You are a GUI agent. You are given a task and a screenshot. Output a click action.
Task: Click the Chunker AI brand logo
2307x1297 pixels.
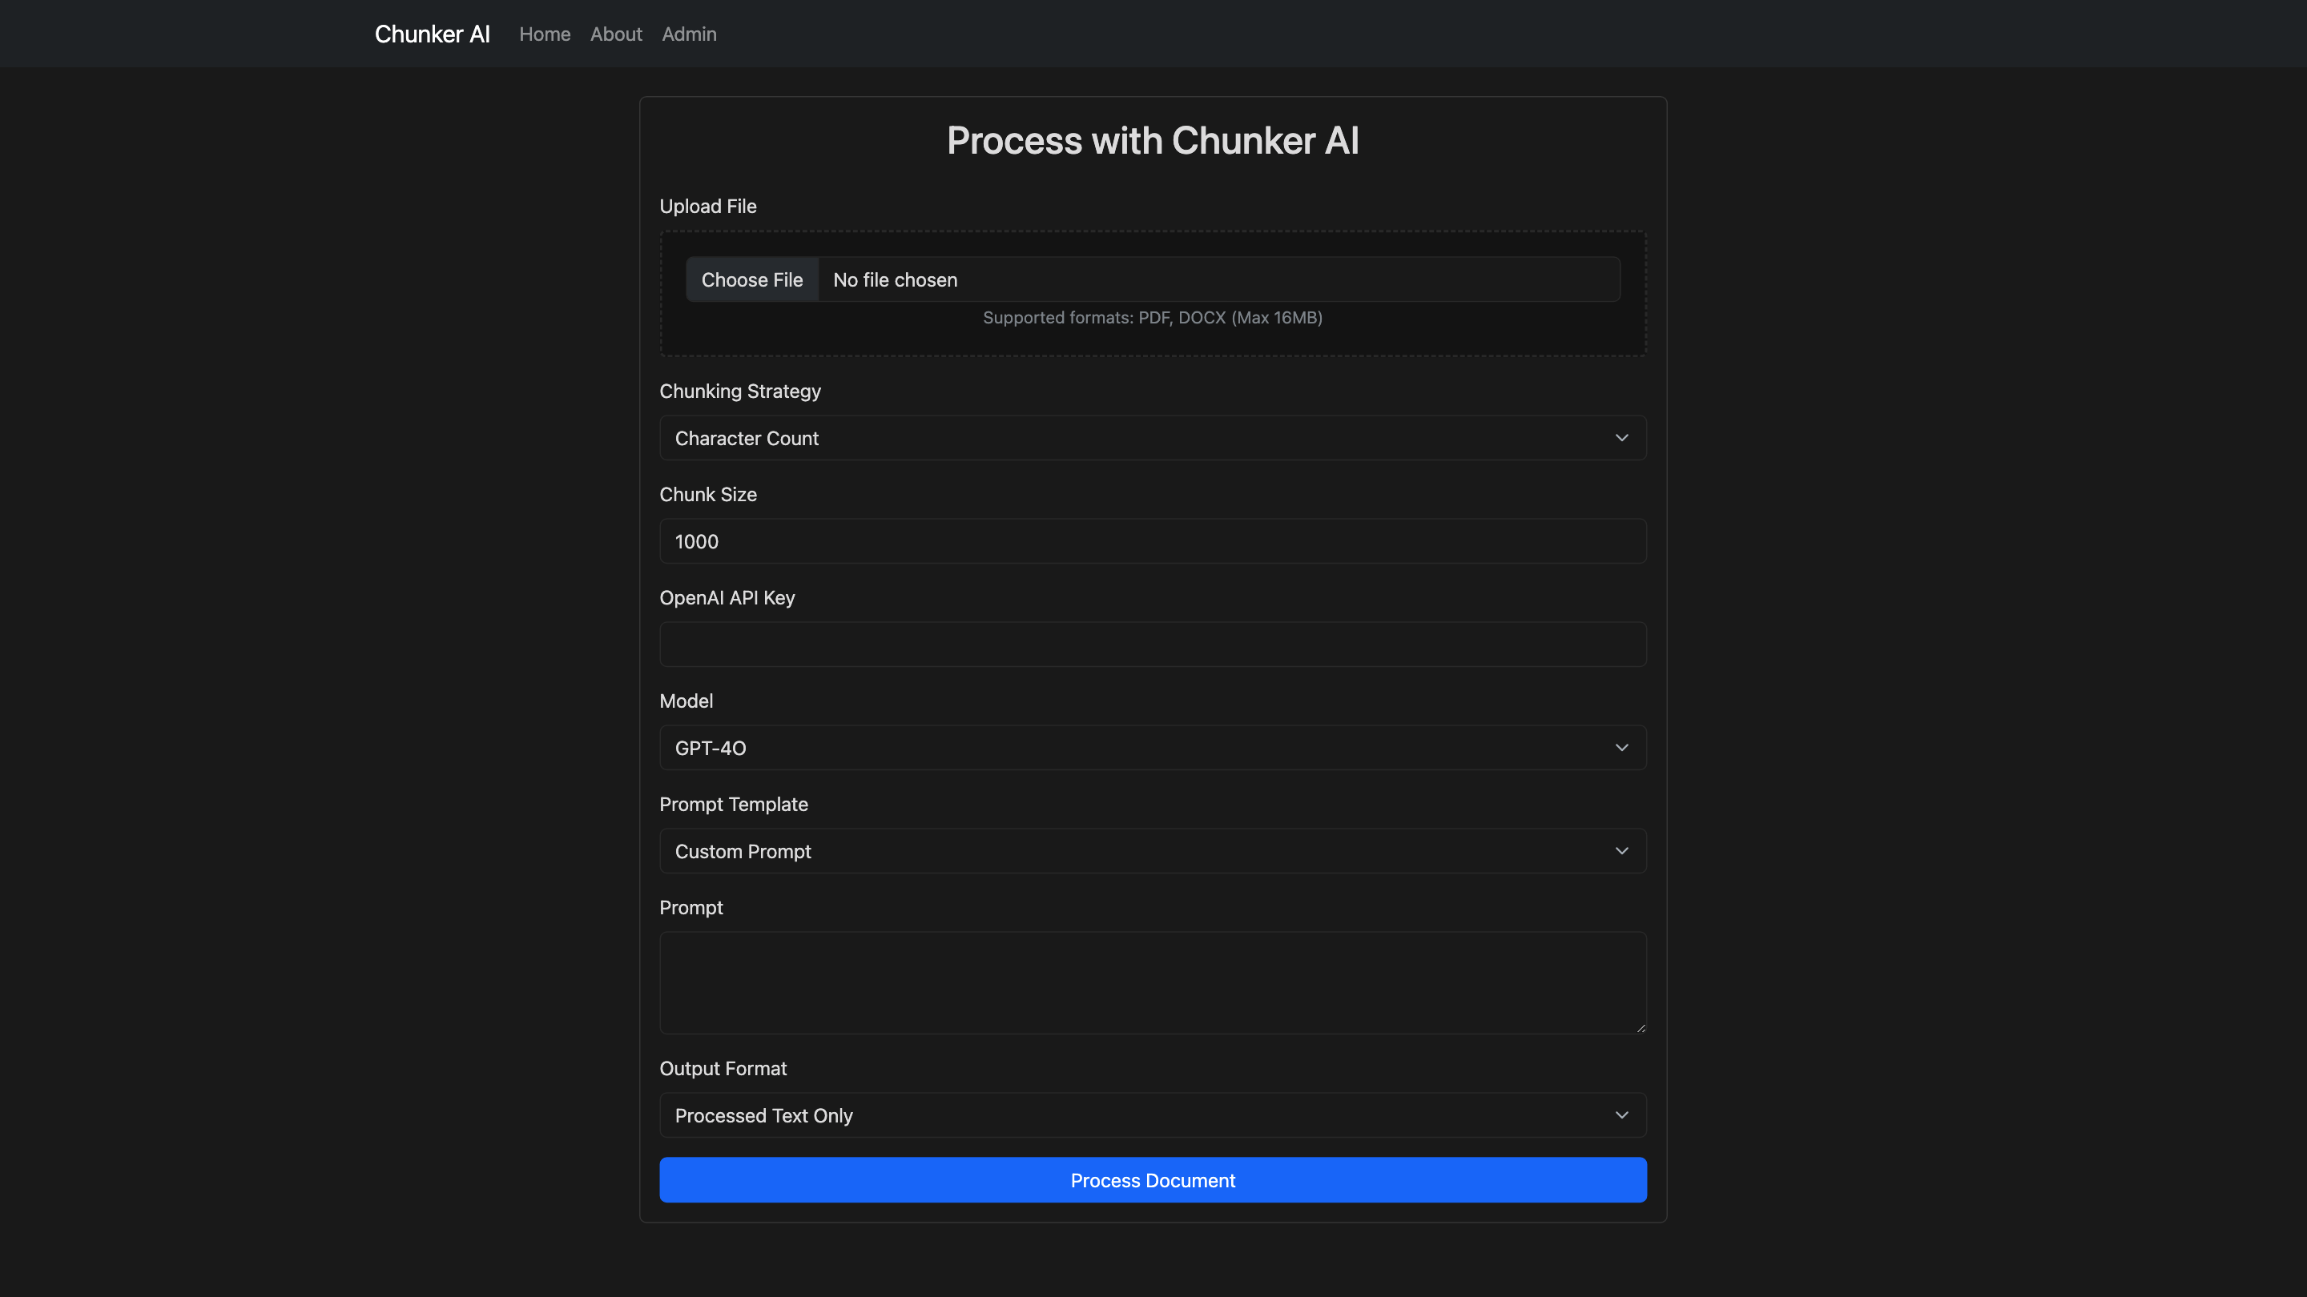click(x=432, y=34)
